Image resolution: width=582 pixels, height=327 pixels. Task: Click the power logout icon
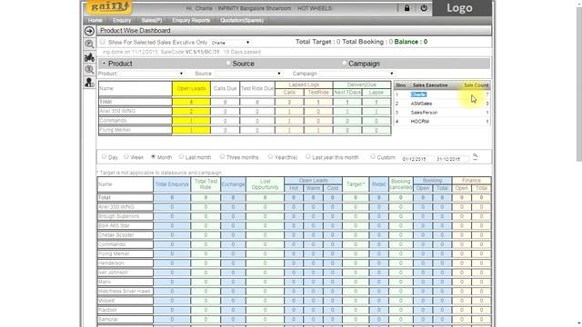tap(424, 8)
